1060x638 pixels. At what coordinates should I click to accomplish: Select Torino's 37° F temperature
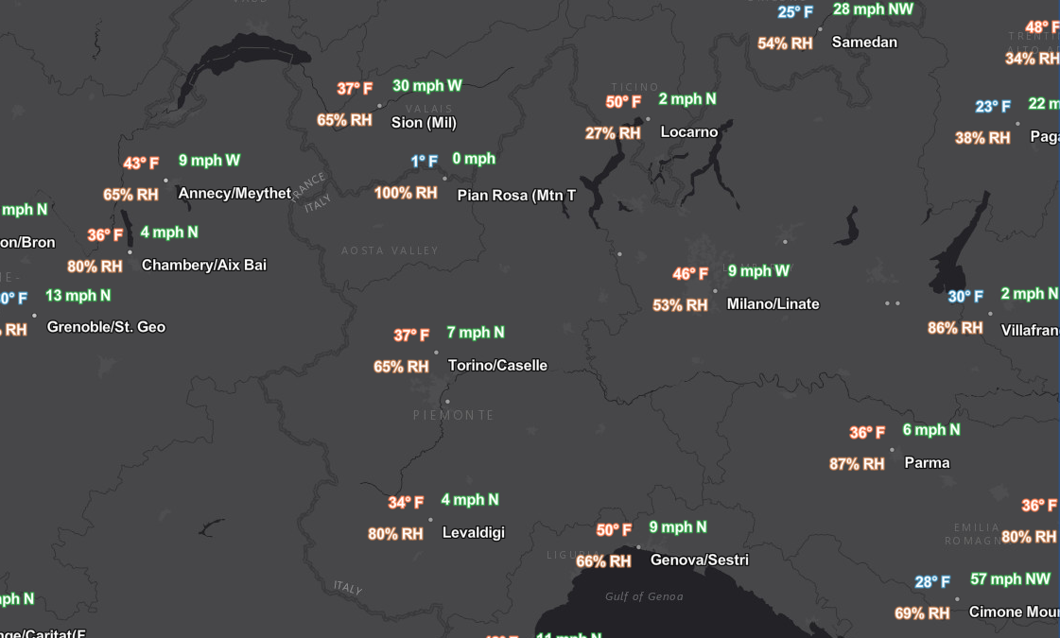coord(411,336)
